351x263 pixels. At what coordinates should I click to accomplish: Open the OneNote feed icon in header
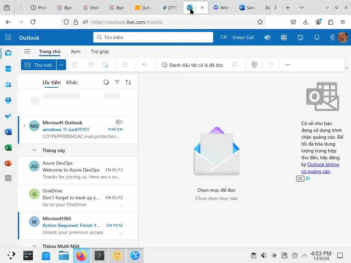coord(284,37)
